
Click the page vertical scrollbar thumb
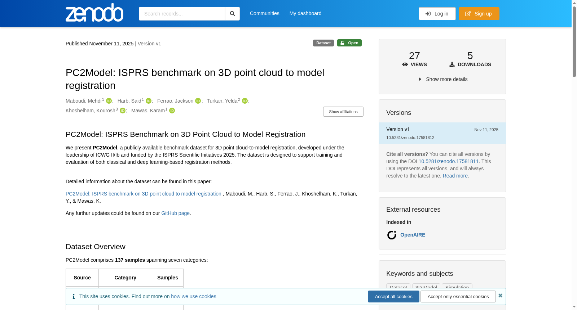(574, 41)
